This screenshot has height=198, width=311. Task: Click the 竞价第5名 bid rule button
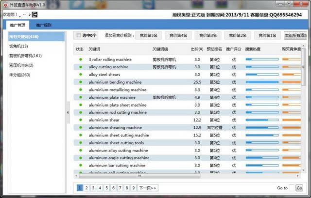click(x=149, y=35)
